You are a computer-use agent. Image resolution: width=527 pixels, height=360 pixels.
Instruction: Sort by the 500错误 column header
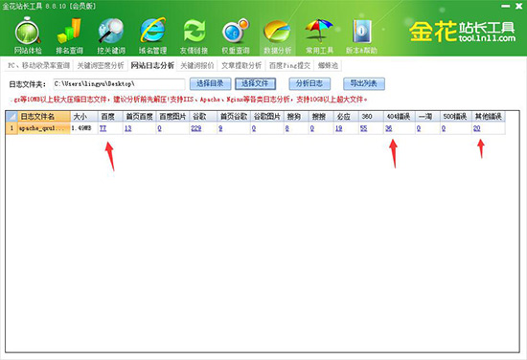(456, 117)
